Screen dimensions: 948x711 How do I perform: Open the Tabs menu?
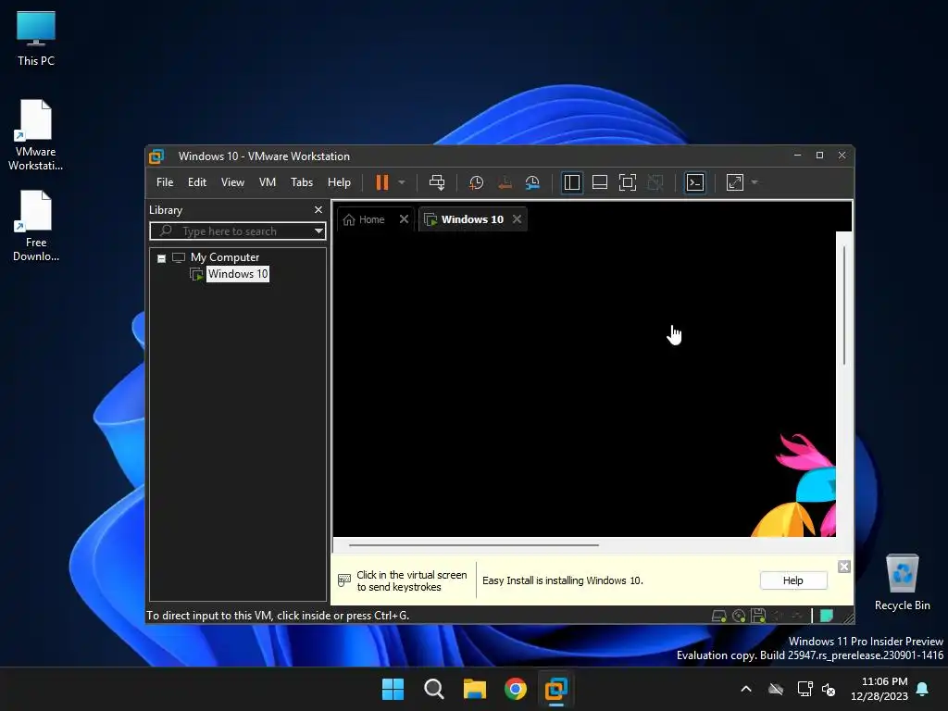[302, 182]
